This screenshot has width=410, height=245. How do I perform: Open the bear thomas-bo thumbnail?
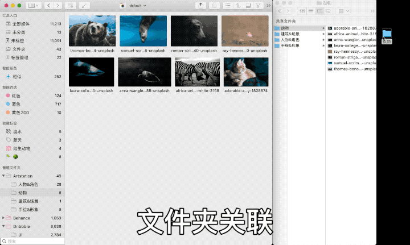click(x=92, y=31)
